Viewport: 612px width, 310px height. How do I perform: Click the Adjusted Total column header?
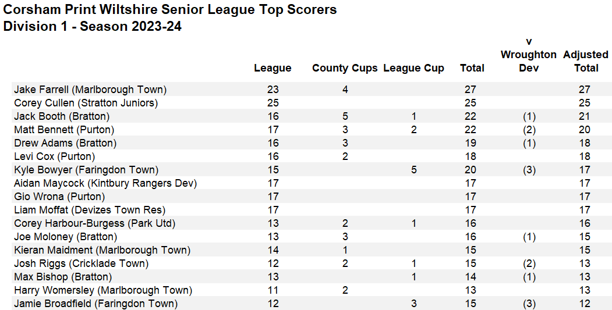(585, 61)
